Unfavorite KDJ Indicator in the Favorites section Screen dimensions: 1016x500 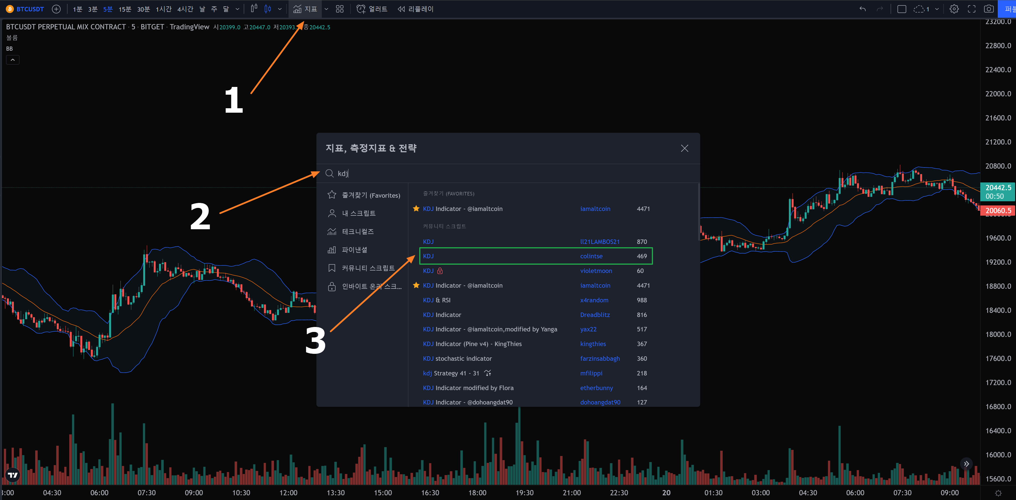[x=416, y=208]
